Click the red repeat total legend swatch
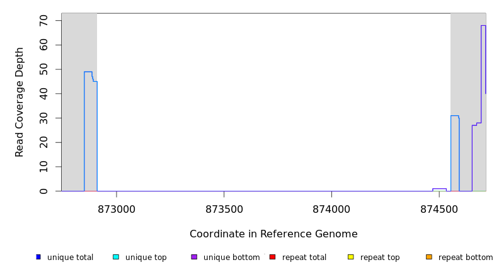Screen dimensions: 499x272 (272, 257)
